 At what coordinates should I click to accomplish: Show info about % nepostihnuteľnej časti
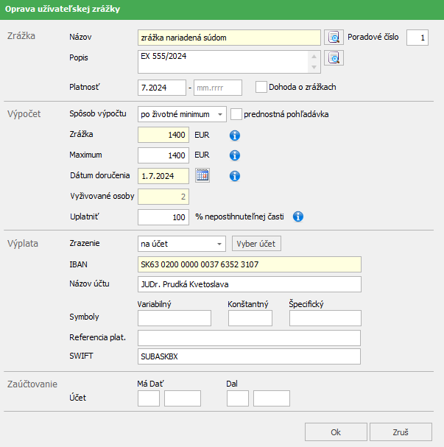click(297, 217)
